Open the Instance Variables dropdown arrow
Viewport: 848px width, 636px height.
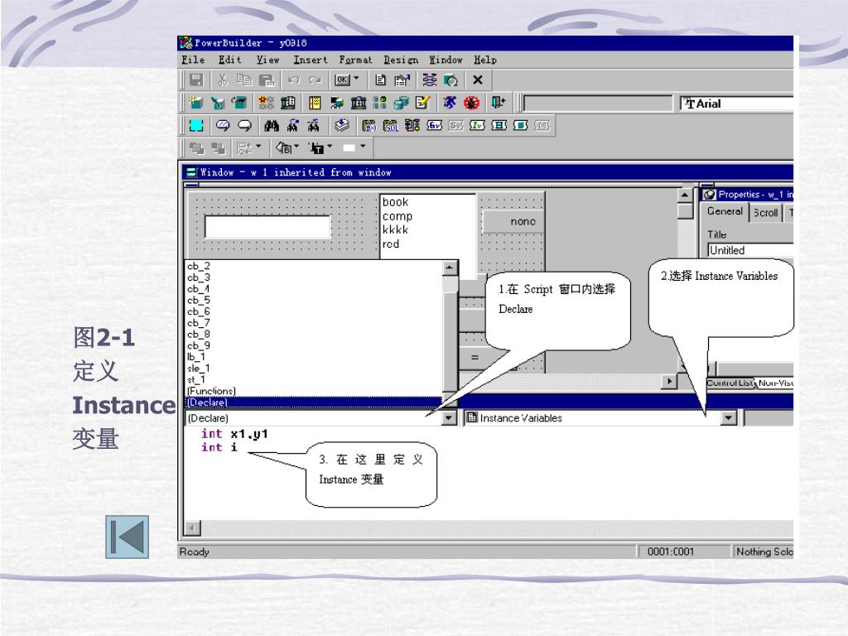(x=729, y=418)
